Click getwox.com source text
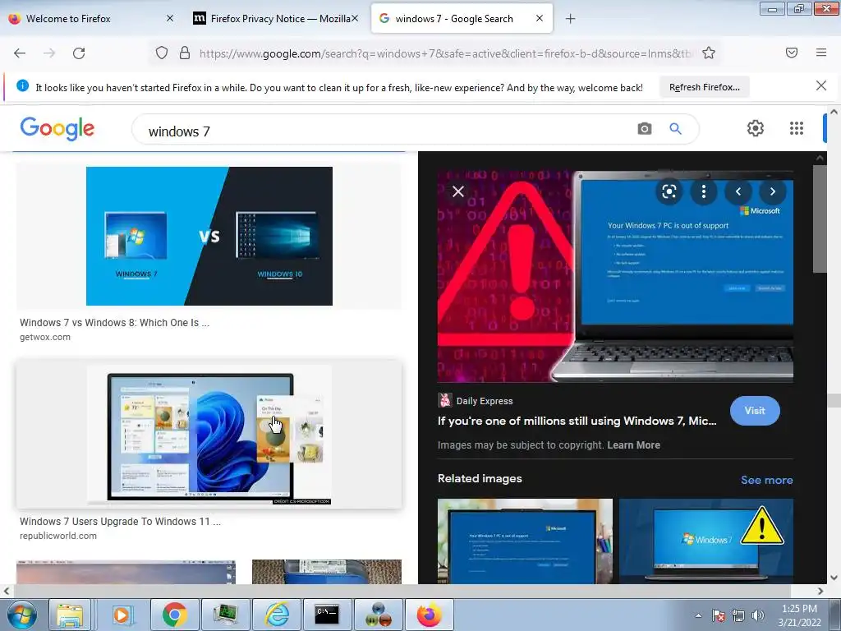841x631 pixels. pyautogui.click(x=45, y=337)
